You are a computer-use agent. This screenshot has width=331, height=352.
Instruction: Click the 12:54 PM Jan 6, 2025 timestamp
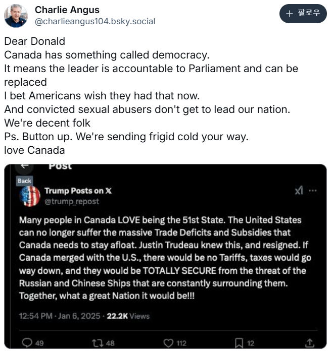point(58,316)
